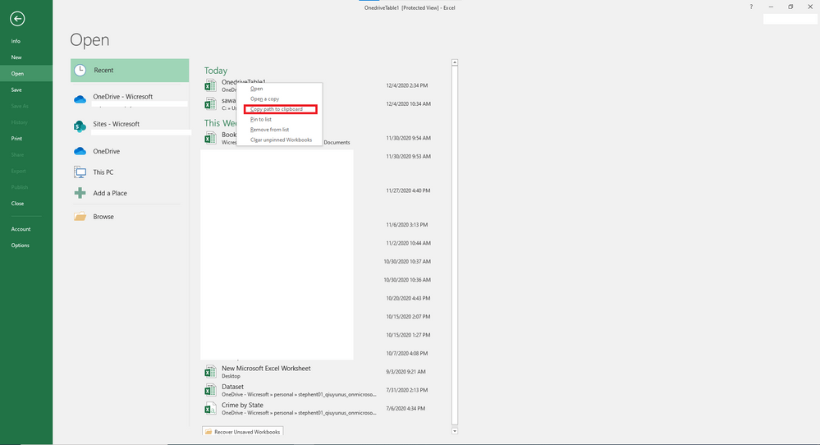Screen dimensions: 820x445
Task: Select Pin to list menu entry
Action: point(279,119)
